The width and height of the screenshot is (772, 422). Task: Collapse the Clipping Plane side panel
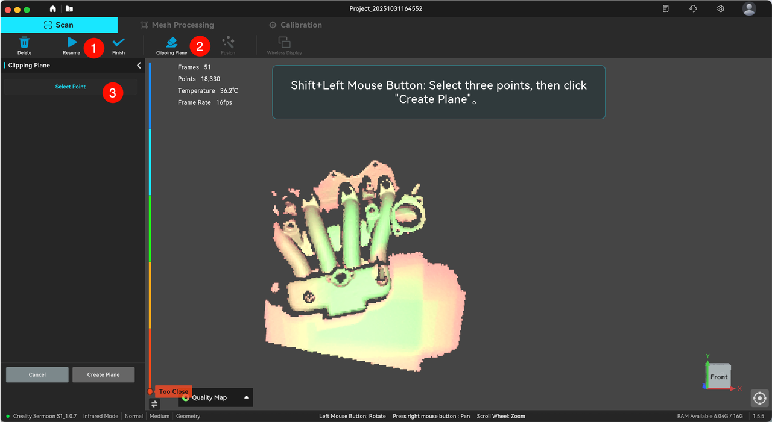[x=139, y=65]
